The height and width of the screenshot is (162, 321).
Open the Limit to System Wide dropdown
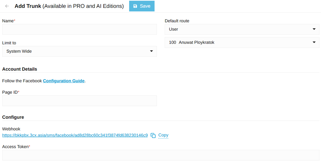(79, 51)
